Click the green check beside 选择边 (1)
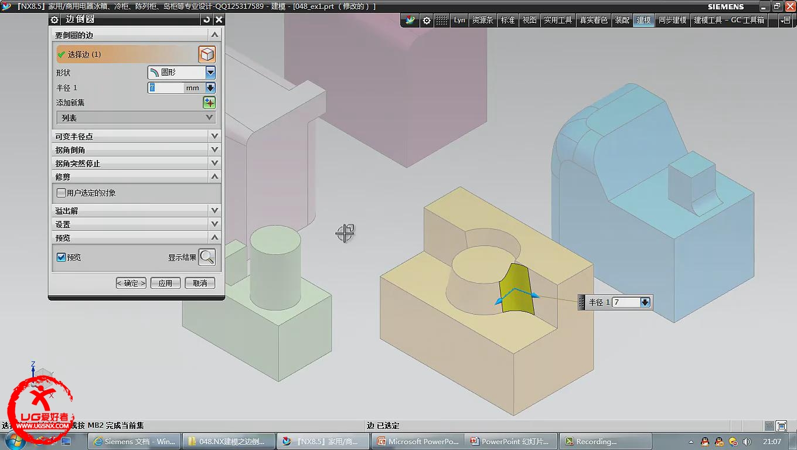 [61, 54]
